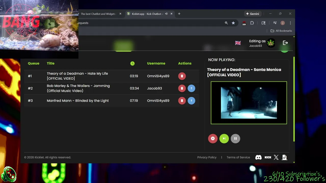Change language via UK flag icon
Viewport: 326px width, 183px height.
click(x=238, y=43)
